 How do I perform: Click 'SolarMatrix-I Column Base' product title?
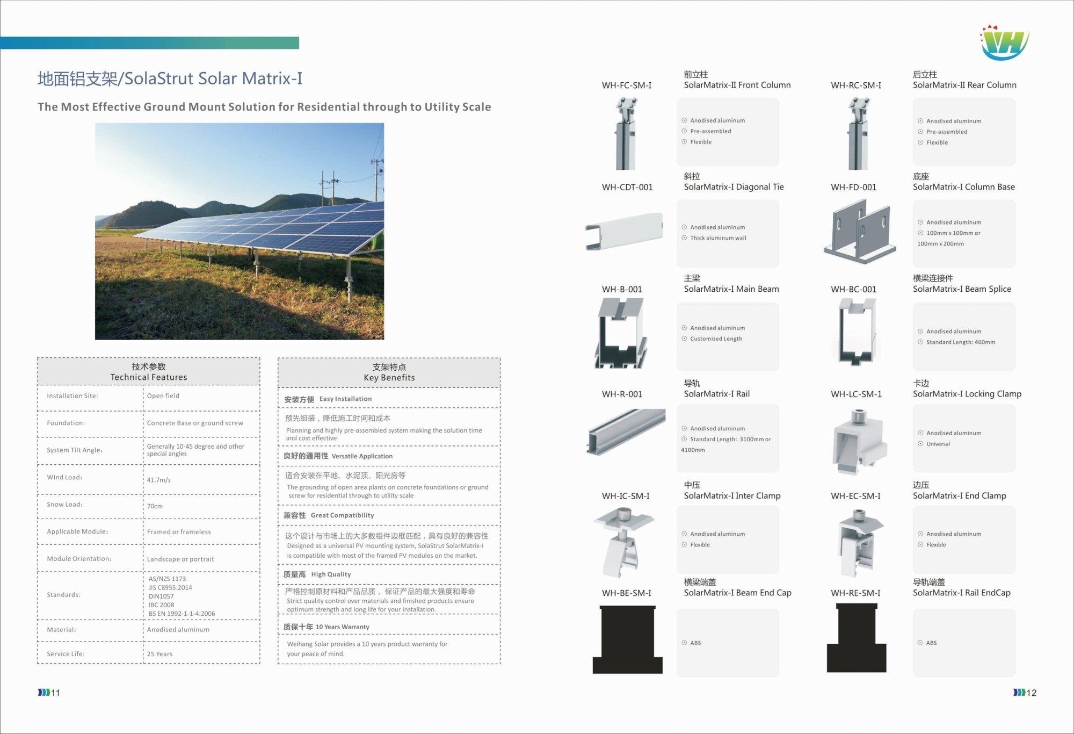tap(964, 187)
